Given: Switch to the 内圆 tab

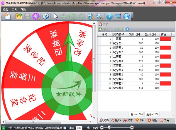Looking at the screenshot, I should point(152,120).
